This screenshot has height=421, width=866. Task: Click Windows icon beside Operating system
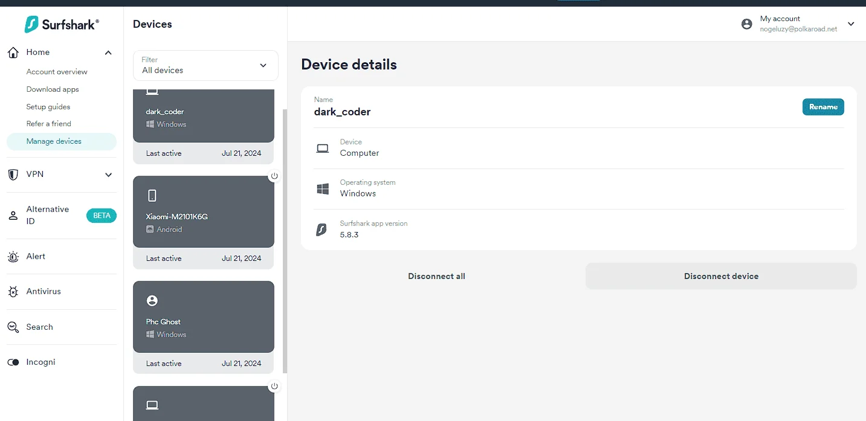tap(323, 189)
